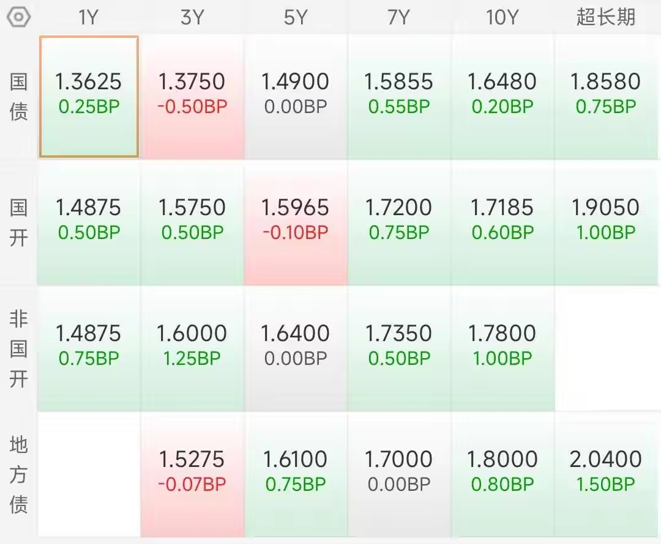Open the 地方债 3Y cell 1.5275
This screenshot has width=661, height=544.
pos(192,474)
